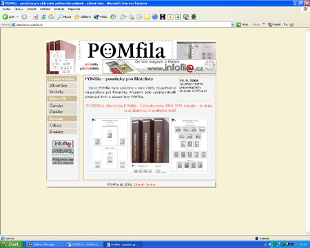The image size is (310, 248).
Task: Open the Recenze sidebar item
Action: pyautogui.click(x=62, y=118)
